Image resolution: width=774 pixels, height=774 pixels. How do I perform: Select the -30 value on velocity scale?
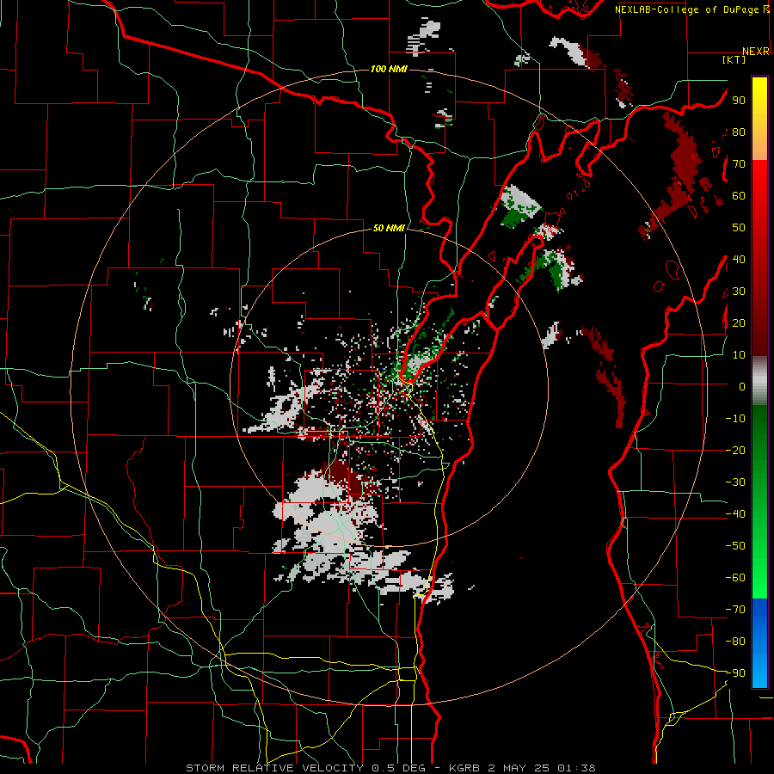(x=735, y=482)
